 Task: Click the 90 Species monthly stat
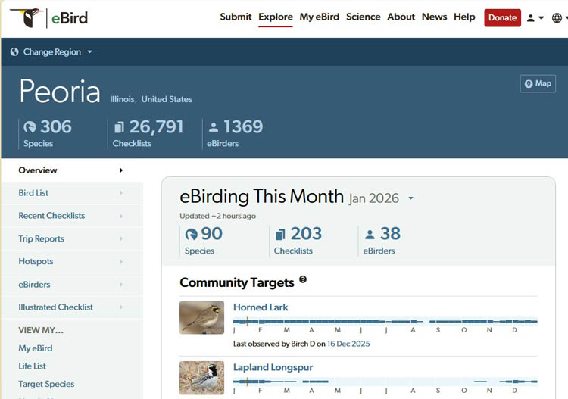point(203,240)
